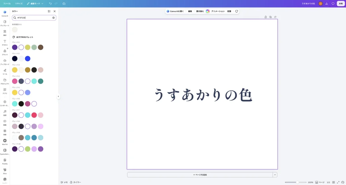This screenshot has height=185, width=346.
Task: Click the add-page icon above the canvas
Action: 275,17
